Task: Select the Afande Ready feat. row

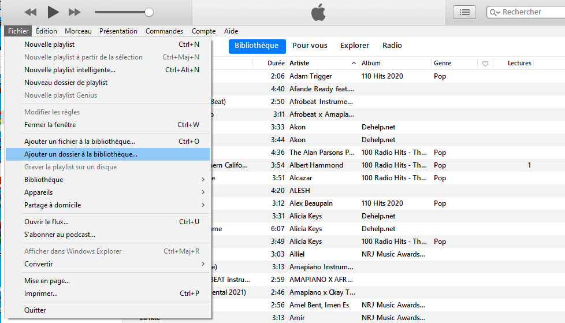Action: pos(388,89)
